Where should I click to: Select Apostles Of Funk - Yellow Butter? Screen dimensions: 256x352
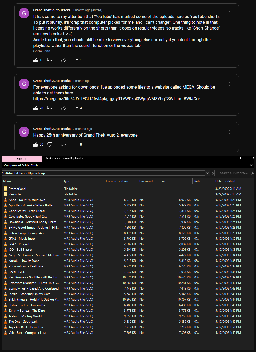31,205
